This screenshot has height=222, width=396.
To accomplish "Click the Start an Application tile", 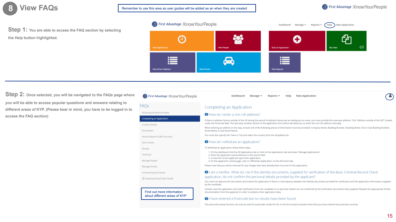I will tap(297, 41).
